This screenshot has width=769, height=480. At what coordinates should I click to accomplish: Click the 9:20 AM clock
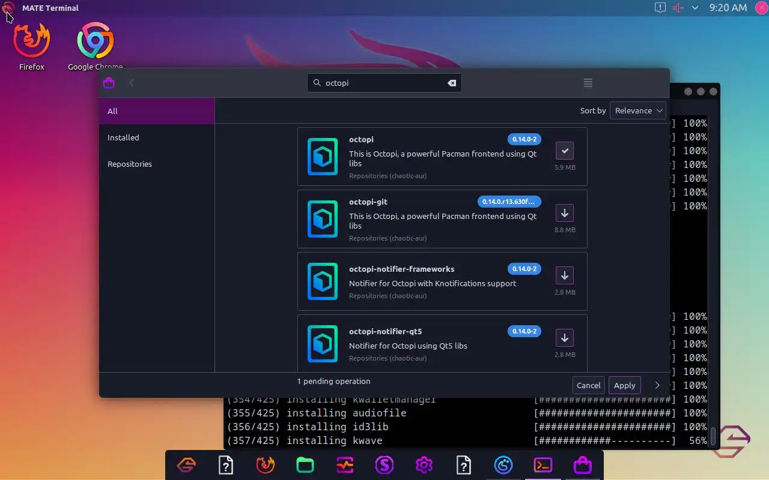[728, 8]
